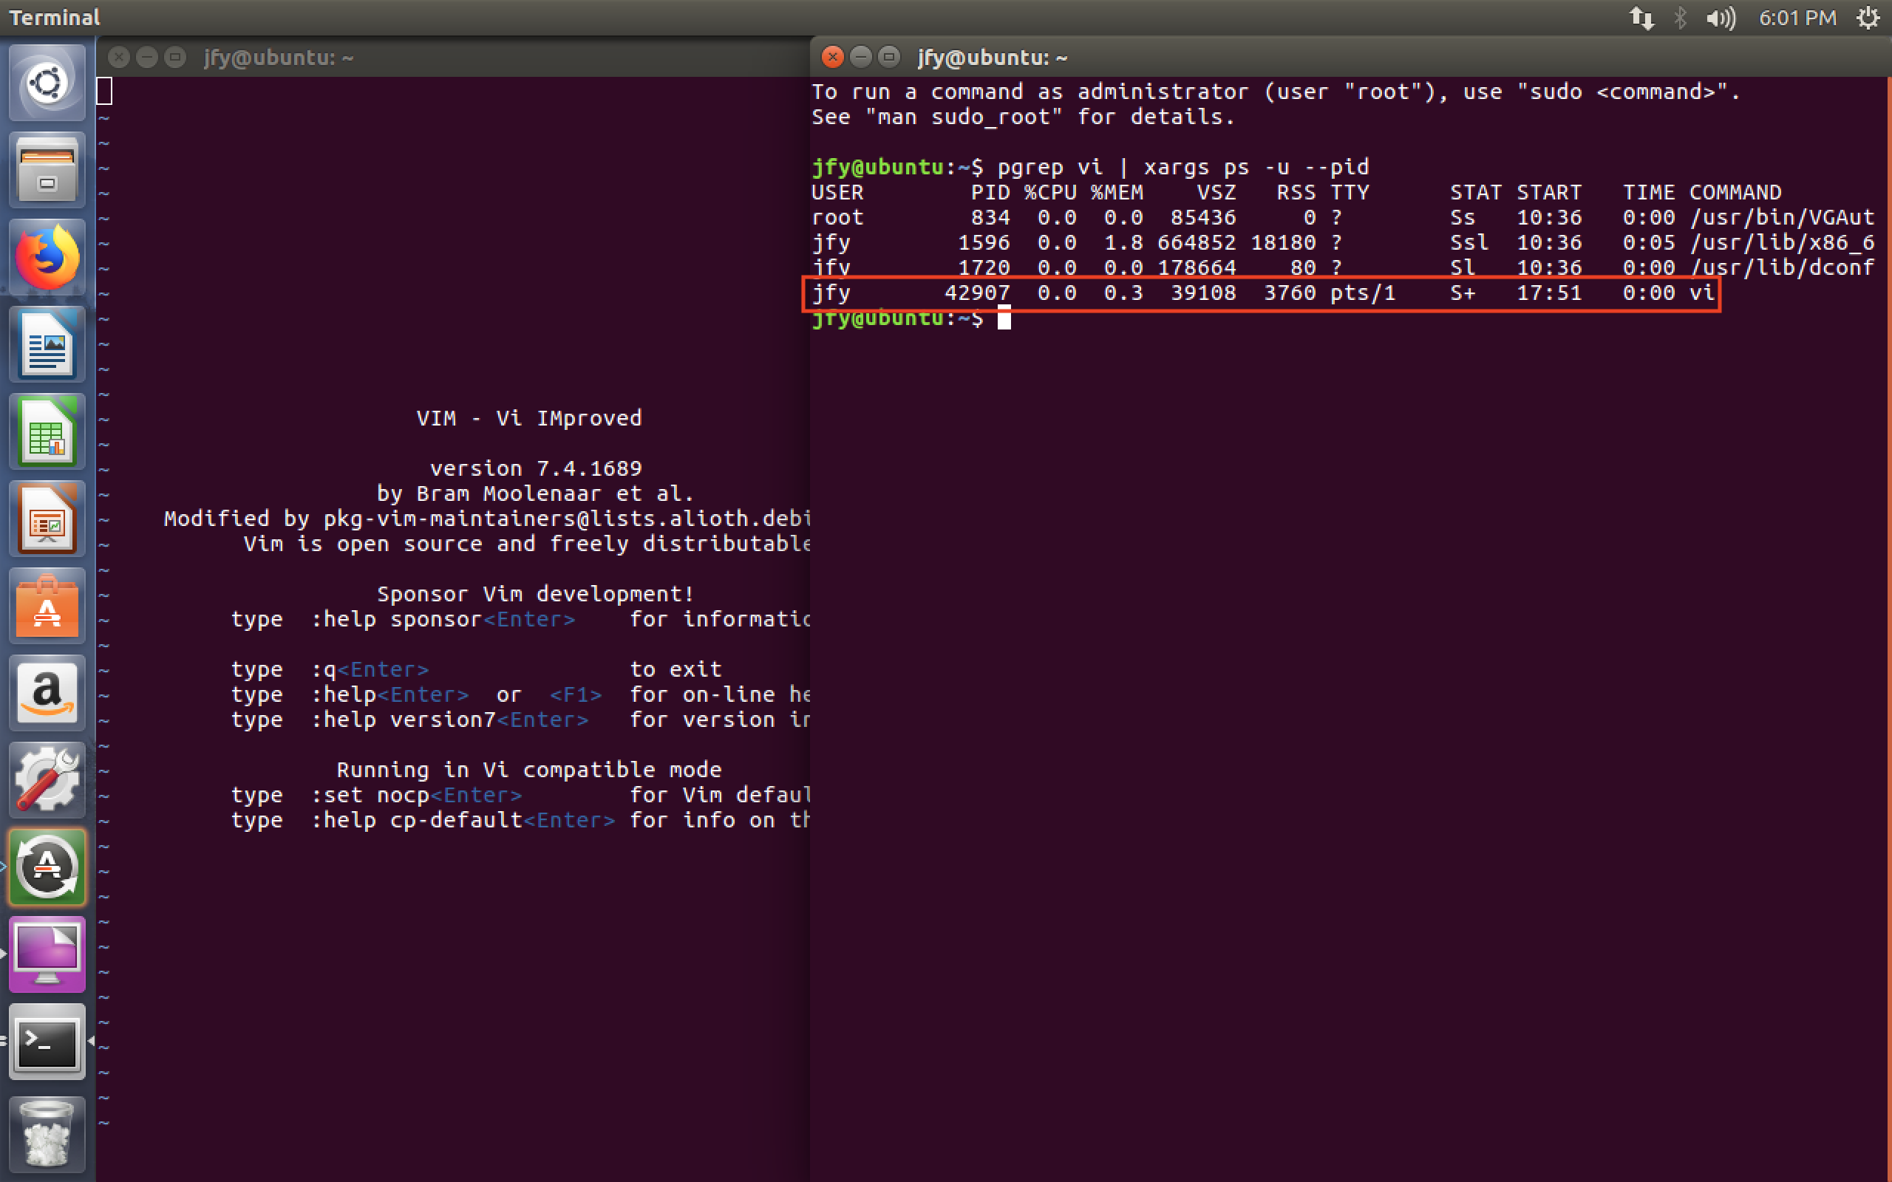Open LibreOffice Calc from launcher
Screen dimensions: 1892x1182
tap(47, 432)
